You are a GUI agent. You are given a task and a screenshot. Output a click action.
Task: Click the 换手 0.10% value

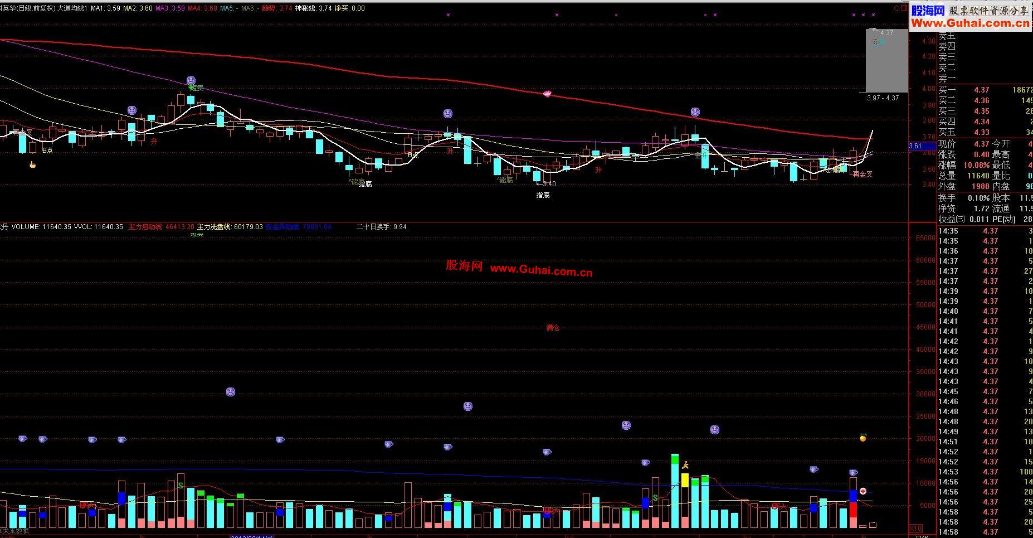[x=979, y=198]
